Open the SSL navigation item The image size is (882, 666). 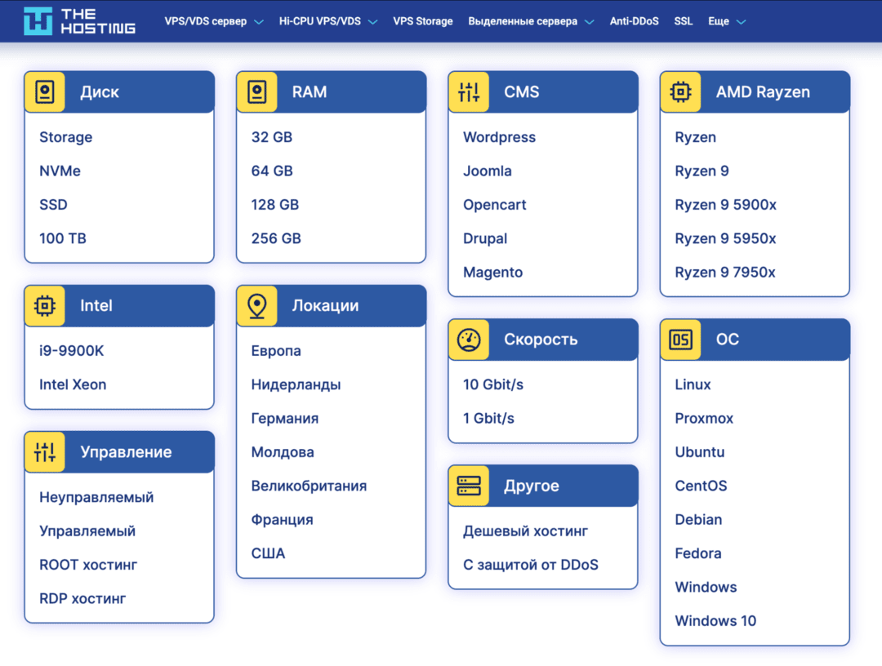point(683,21)
